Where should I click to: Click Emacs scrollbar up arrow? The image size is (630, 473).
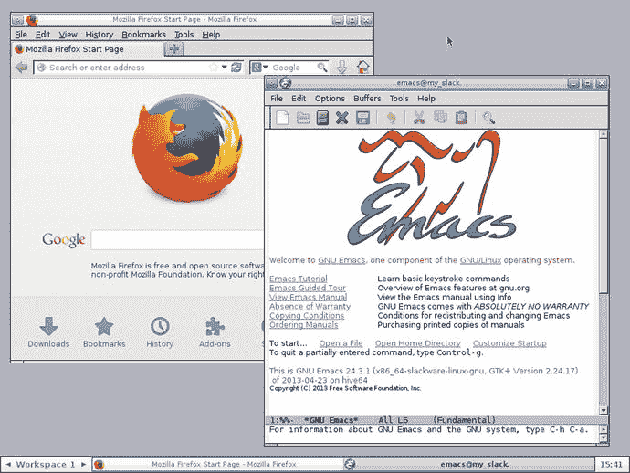604,134
